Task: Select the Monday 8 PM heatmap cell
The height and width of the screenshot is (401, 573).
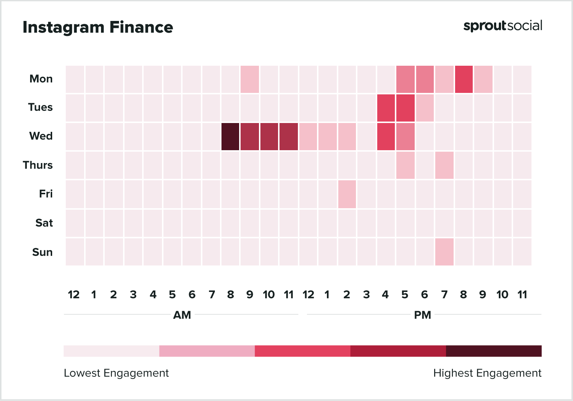Action: pyautogui.click(x=464, y=79)
